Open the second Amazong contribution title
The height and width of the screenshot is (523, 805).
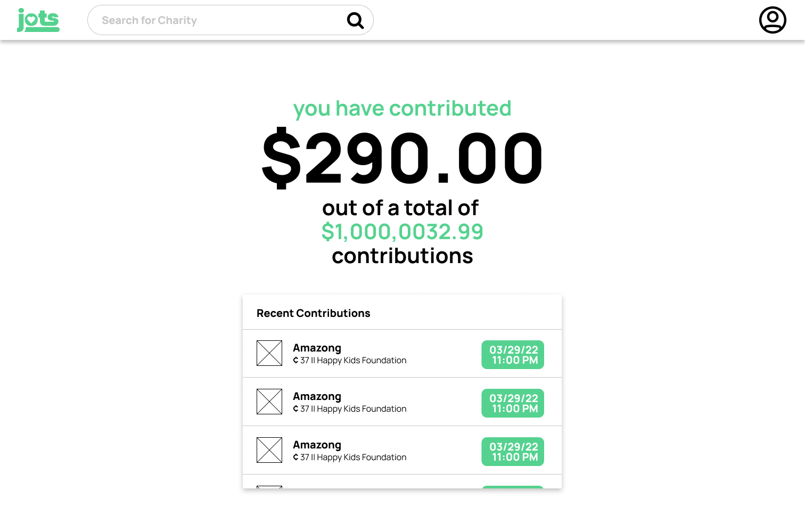pyautogui.click(x=317, y=396)
